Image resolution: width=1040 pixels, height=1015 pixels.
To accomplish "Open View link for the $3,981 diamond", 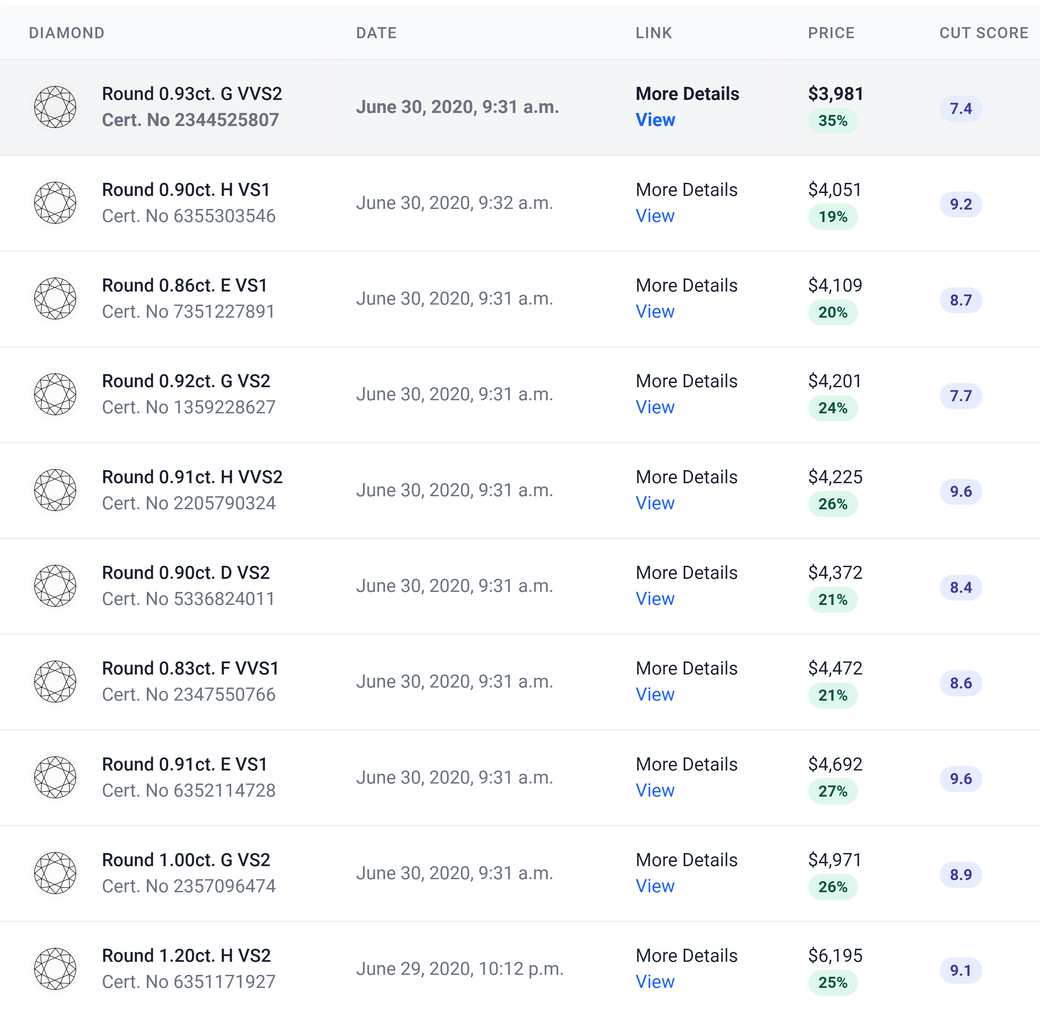I will click(655, 120).
